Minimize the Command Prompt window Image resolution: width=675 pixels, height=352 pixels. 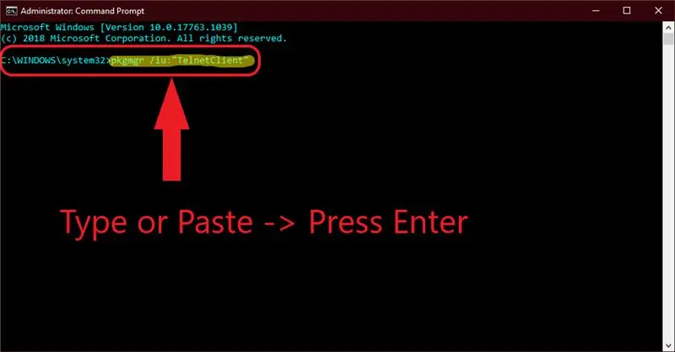[x=596, y=11]
